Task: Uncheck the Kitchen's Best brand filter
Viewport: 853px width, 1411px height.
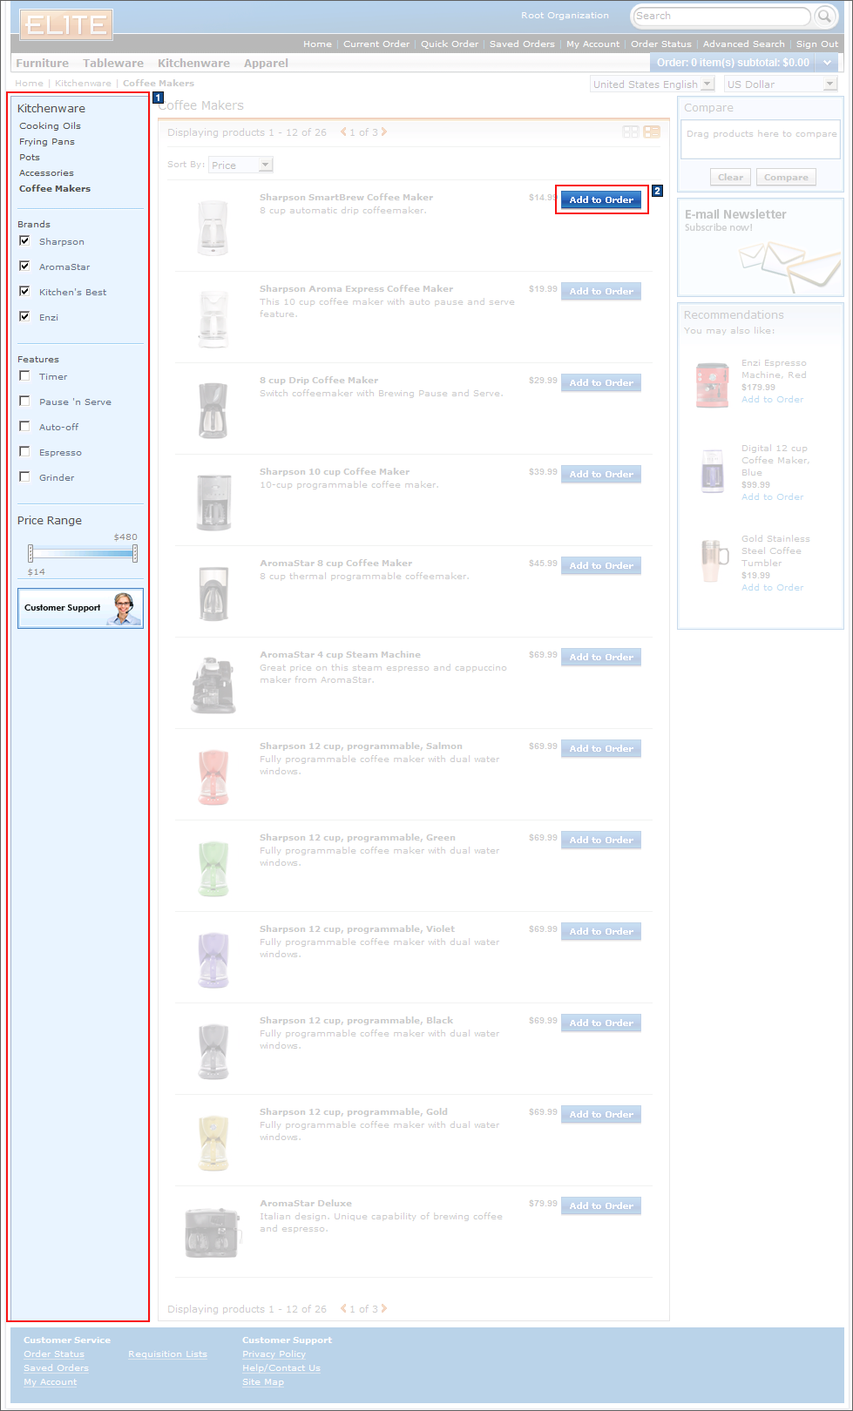Action: pos(24,291)
